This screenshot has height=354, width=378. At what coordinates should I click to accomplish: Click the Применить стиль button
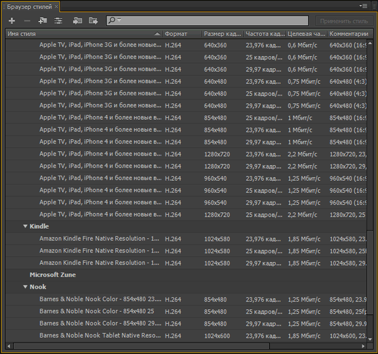tap(344, 21)
